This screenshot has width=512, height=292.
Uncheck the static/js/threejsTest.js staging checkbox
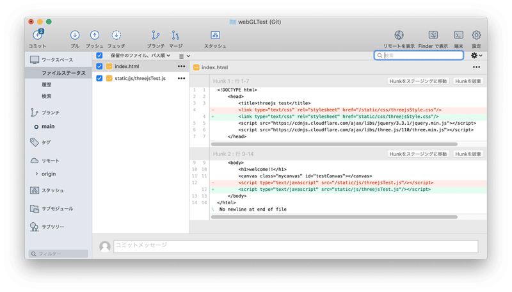99,78
